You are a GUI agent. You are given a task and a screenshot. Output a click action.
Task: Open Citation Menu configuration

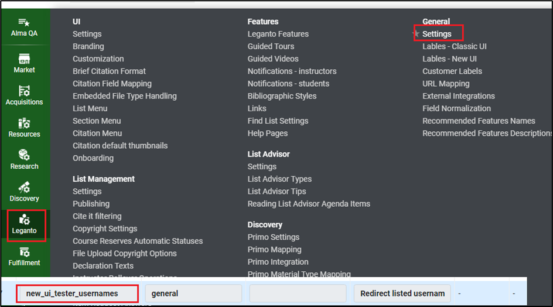tap(97, 133)
